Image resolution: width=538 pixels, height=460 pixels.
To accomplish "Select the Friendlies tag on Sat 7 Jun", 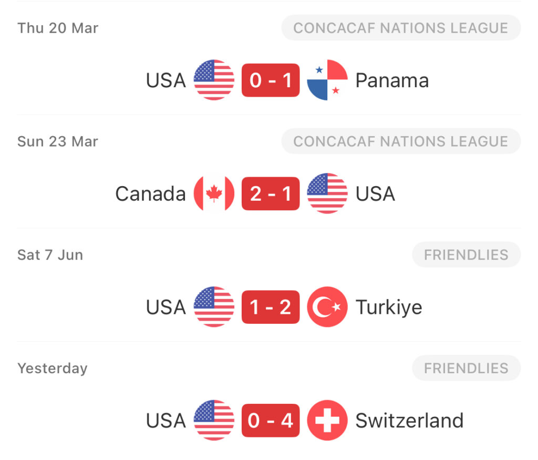I will [467, 255].
